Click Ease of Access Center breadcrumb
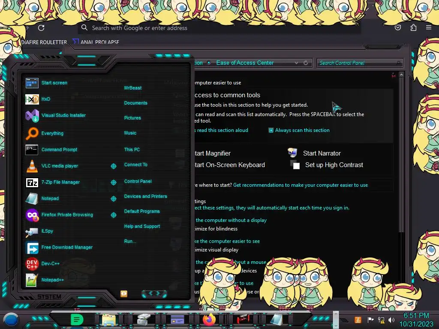 pyautogui.click(x=245, y=63)
